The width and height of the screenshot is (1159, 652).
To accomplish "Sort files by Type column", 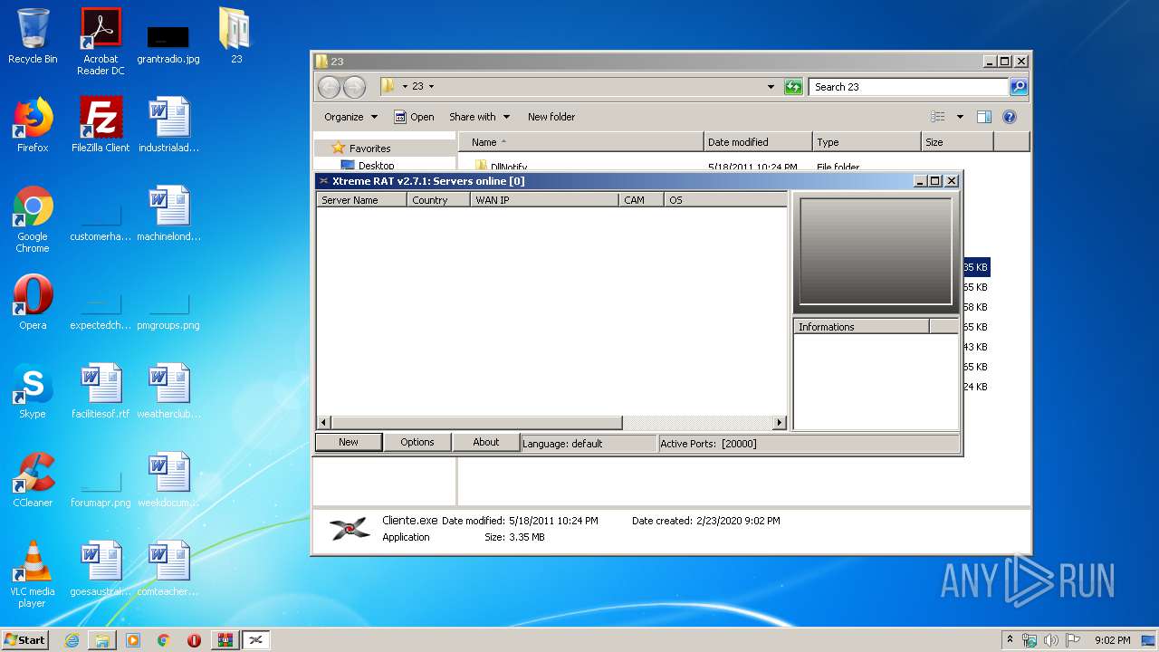I will [867, 142].
